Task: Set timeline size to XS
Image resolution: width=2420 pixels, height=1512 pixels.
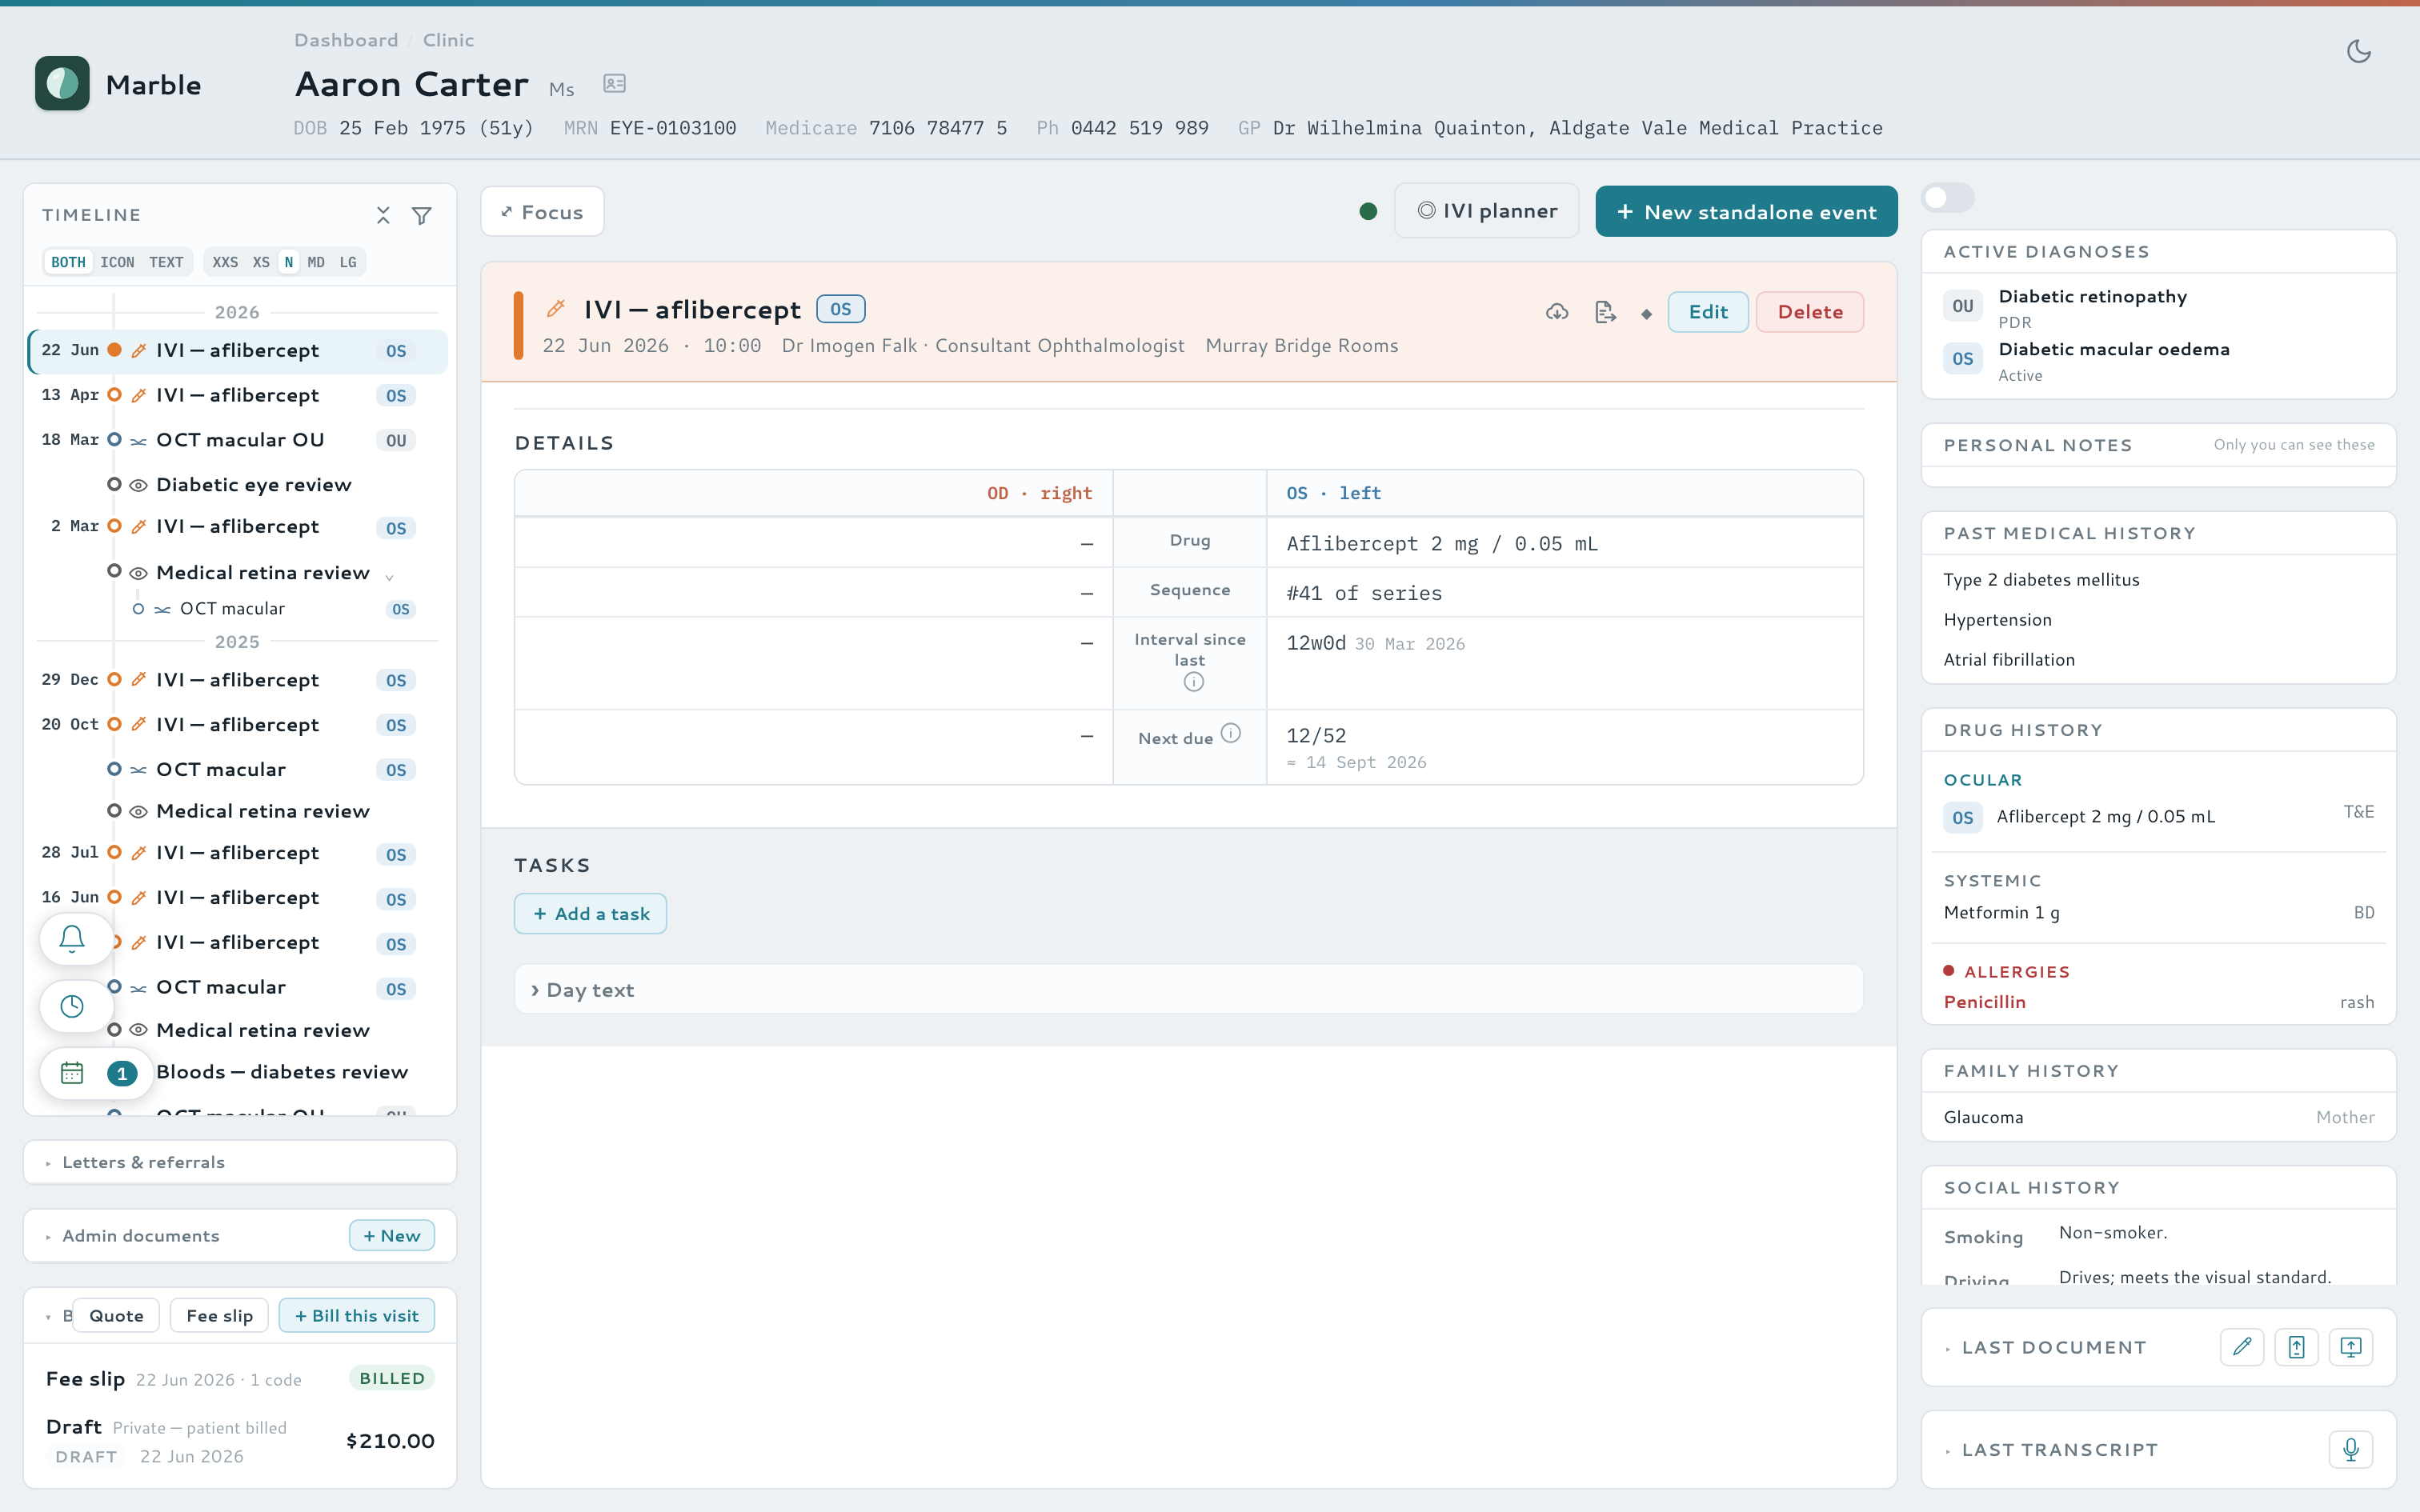Action: pyautogui.click(x=261, y=262)
